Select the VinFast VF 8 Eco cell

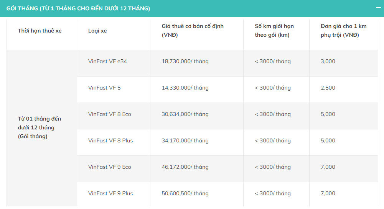coord(110,114)
